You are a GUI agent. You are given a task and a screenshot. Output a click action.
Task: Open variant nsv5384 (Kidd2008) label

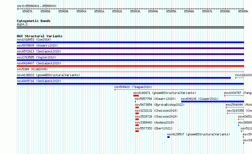pos(32,69)
